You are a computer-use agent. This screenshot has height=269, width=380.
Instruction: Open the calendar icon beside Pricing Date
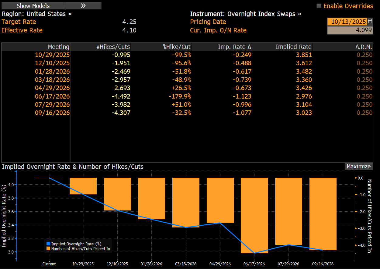370,22
